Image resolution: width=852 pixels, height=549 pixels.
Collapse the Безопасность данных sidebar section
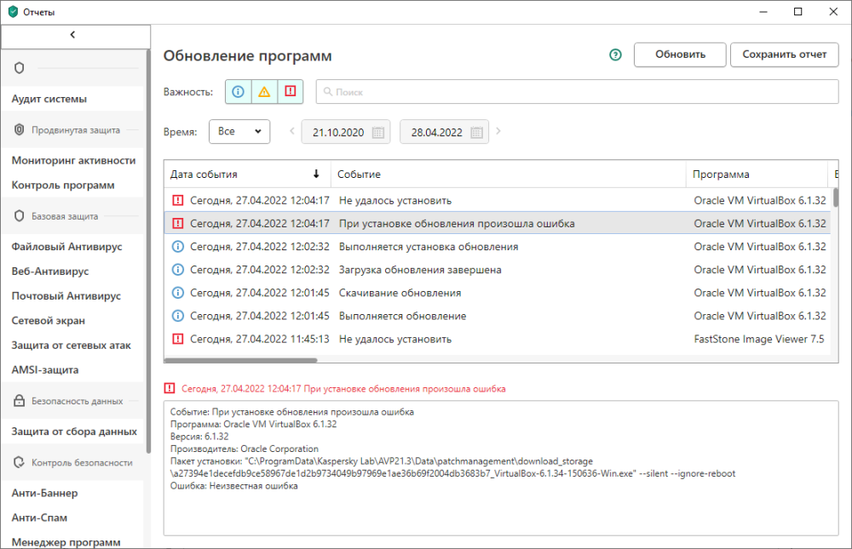coord(77,401)
